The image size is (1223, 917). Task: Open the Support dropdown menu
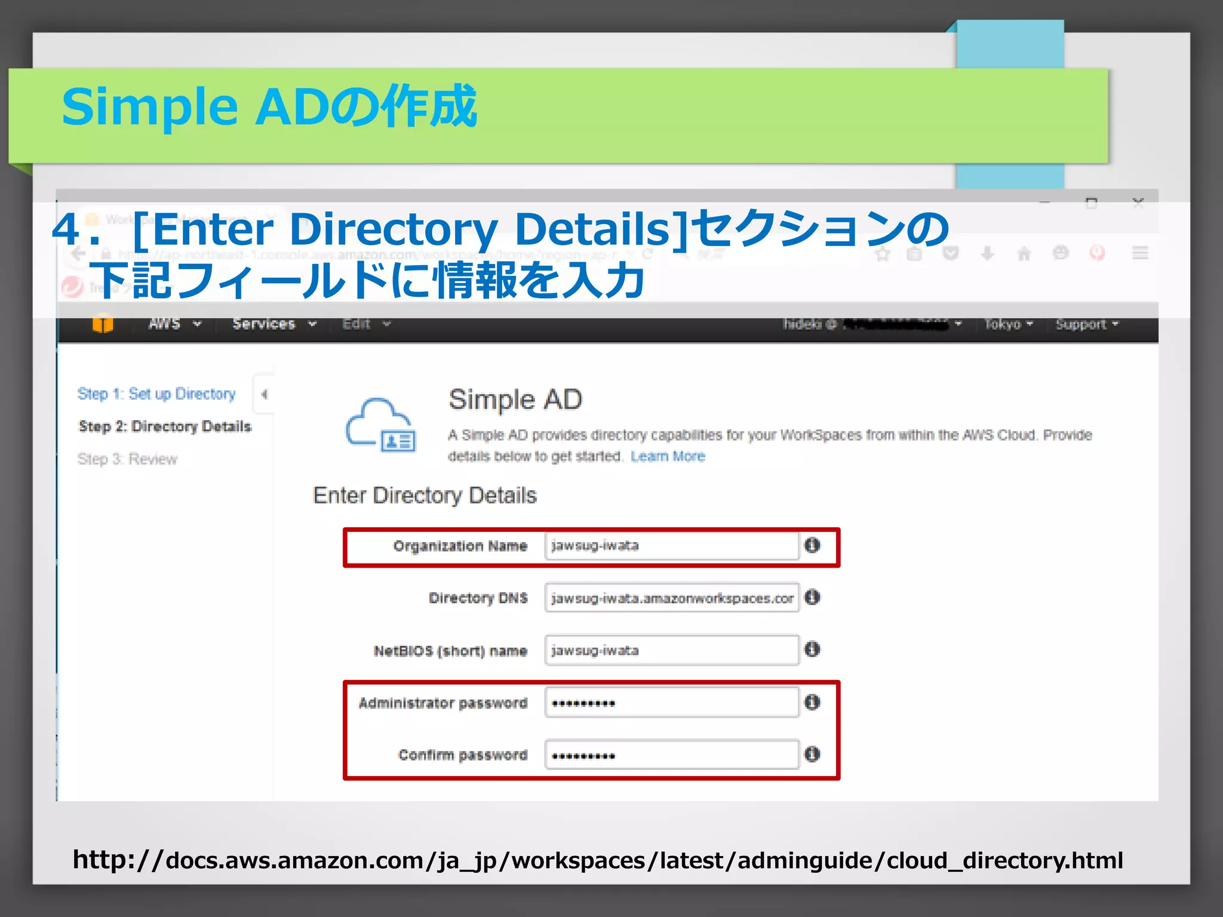[x=1087, y=324]
